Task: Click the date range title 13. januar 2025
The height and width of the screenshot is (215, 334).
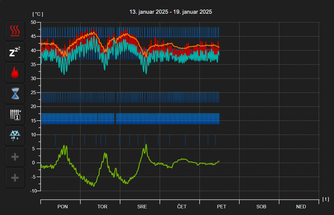Action: point(170,12)
